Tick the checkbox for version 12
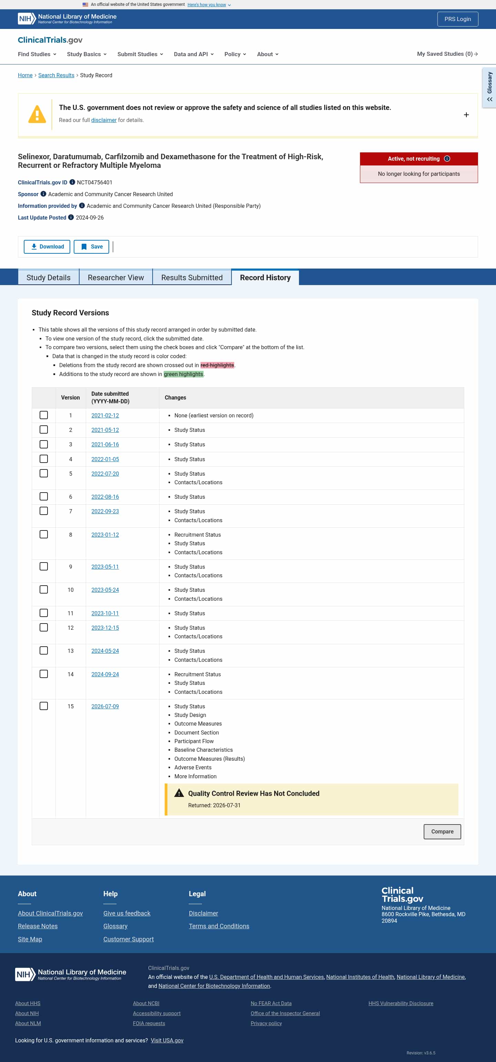This screenshot has height=1062, width=496. click(x=44, y=627)
